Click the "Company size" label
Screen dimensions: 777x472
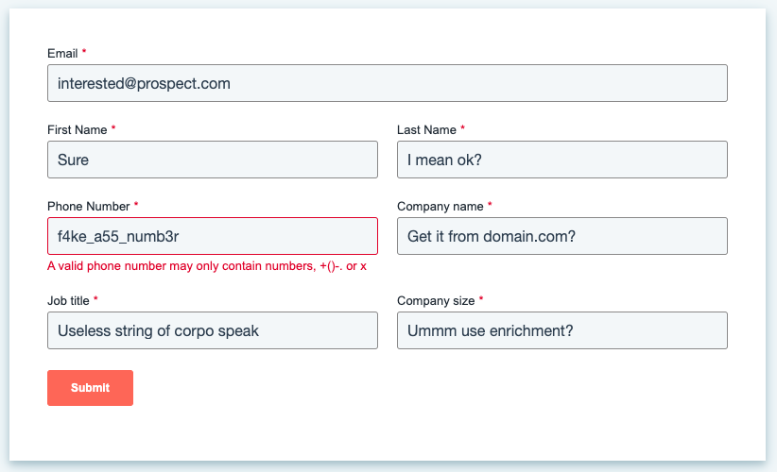436,301
